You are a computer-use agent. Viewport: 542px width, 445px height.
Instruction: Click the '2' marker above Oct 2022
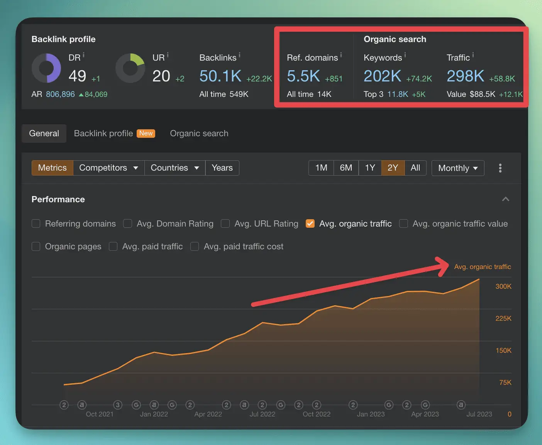pos(317,405)
